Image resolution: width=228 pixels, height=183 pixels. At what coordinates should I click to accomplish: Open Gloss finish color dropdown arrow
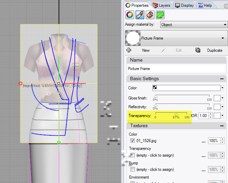pyautogui.click(x=222, y=98)
